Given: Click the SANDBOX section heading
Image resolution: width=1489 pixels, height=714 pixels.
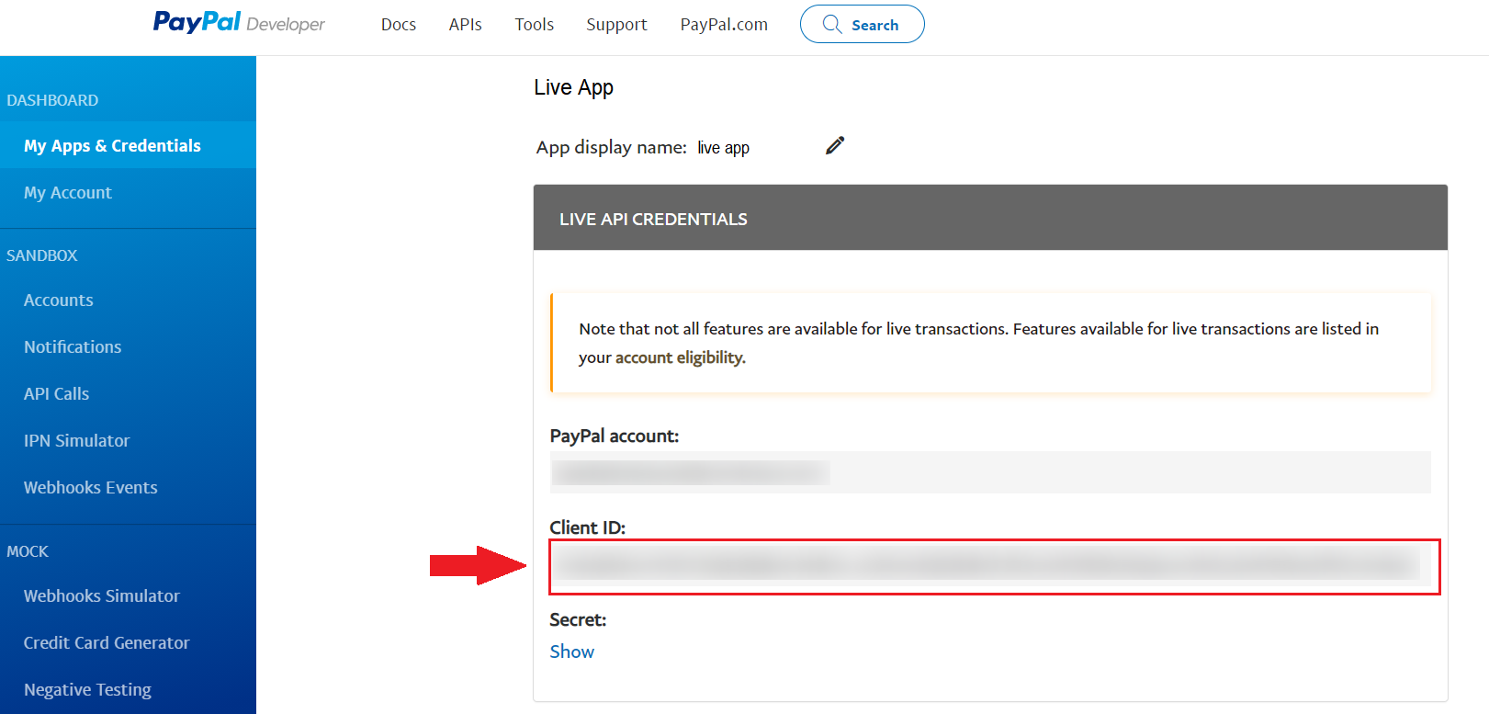Looking at the screenshot, I should point(42,255).
